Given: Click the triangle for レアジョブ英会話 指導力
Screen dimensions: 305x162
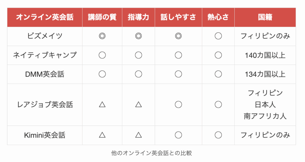Looking at the screenshot, I should [138, 105].
